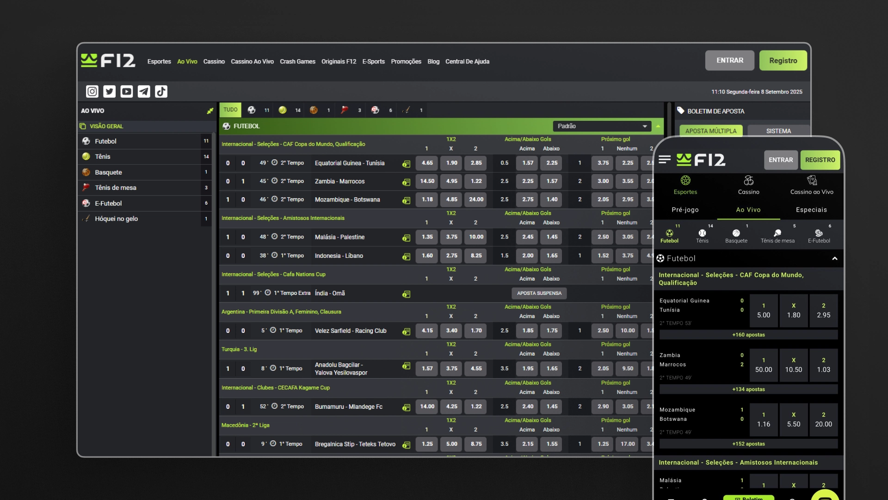Open the Boletim at bottom of mobile view
The image size is (888, 500).
pos(749,497)
